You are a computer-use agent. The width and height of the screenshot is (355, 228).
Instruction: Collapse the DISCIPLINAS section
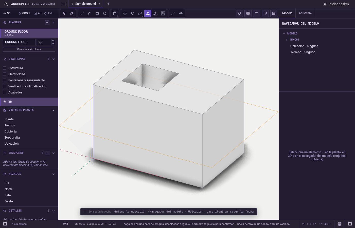point(54,59)
